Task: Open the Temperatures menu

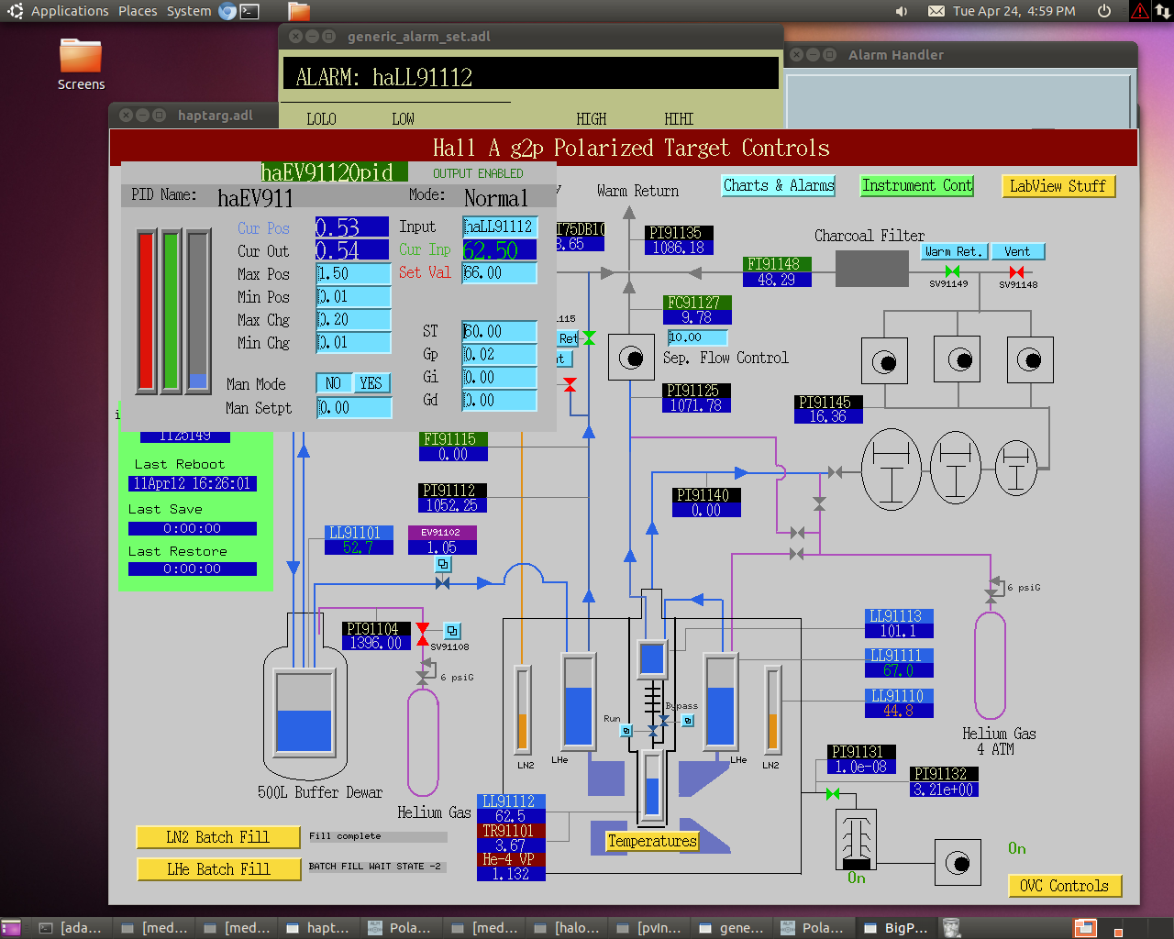Action: click(652, 841)
